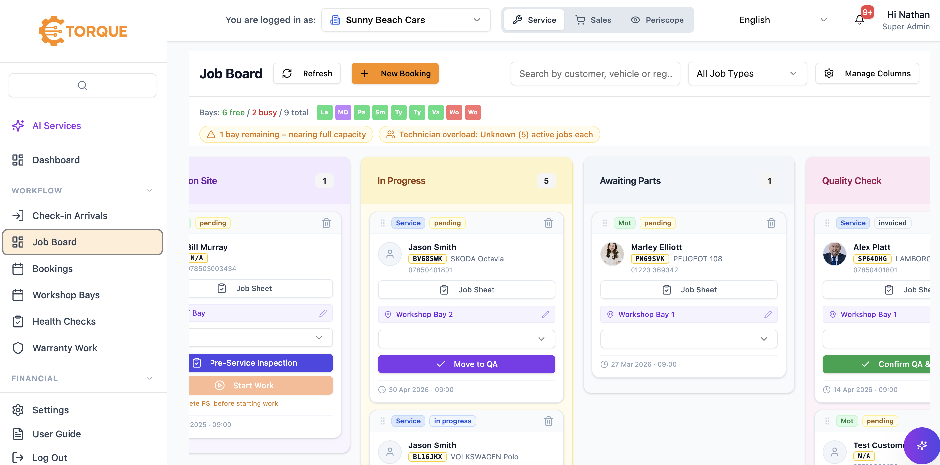This screenshot has width=940, height=465.
Task: Switch to the Service module tab
Action: pos(534,20)
